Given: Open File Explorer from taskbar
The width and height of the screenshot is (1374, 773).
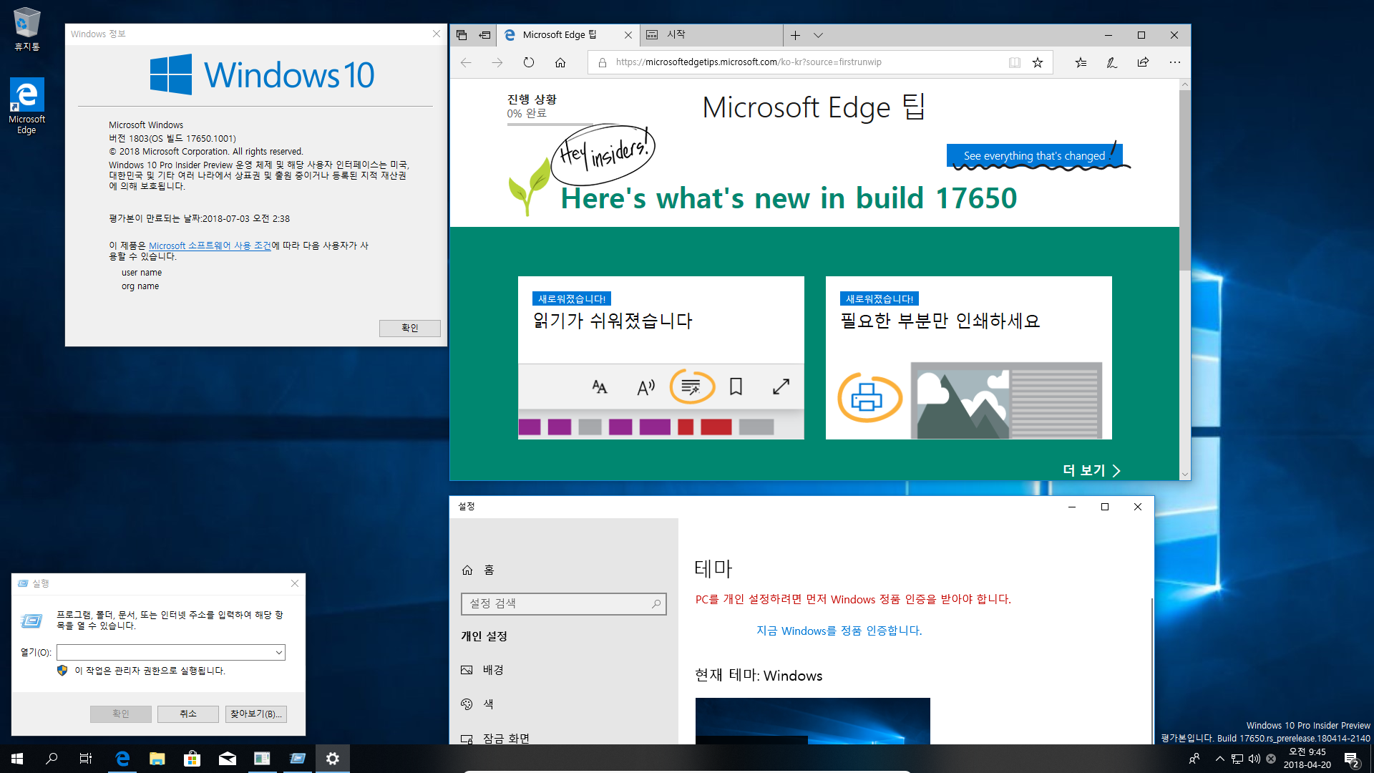Looking at the screenshot, I should [157, 759].
